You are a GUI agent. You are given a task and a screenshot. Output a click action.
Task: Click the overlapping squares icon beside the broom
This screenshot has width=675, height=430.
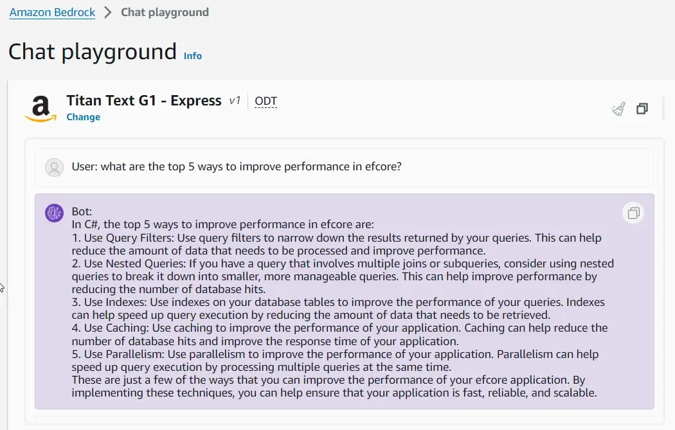642,109
